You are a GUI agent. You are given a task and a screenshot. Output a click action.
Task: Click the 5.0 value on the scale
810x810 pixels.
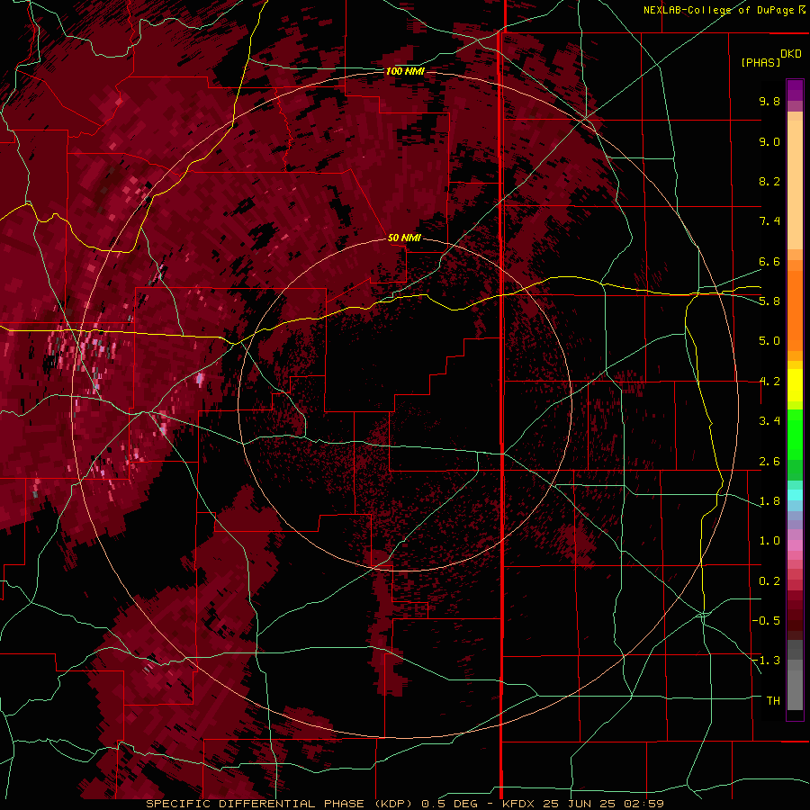(769, 341)
